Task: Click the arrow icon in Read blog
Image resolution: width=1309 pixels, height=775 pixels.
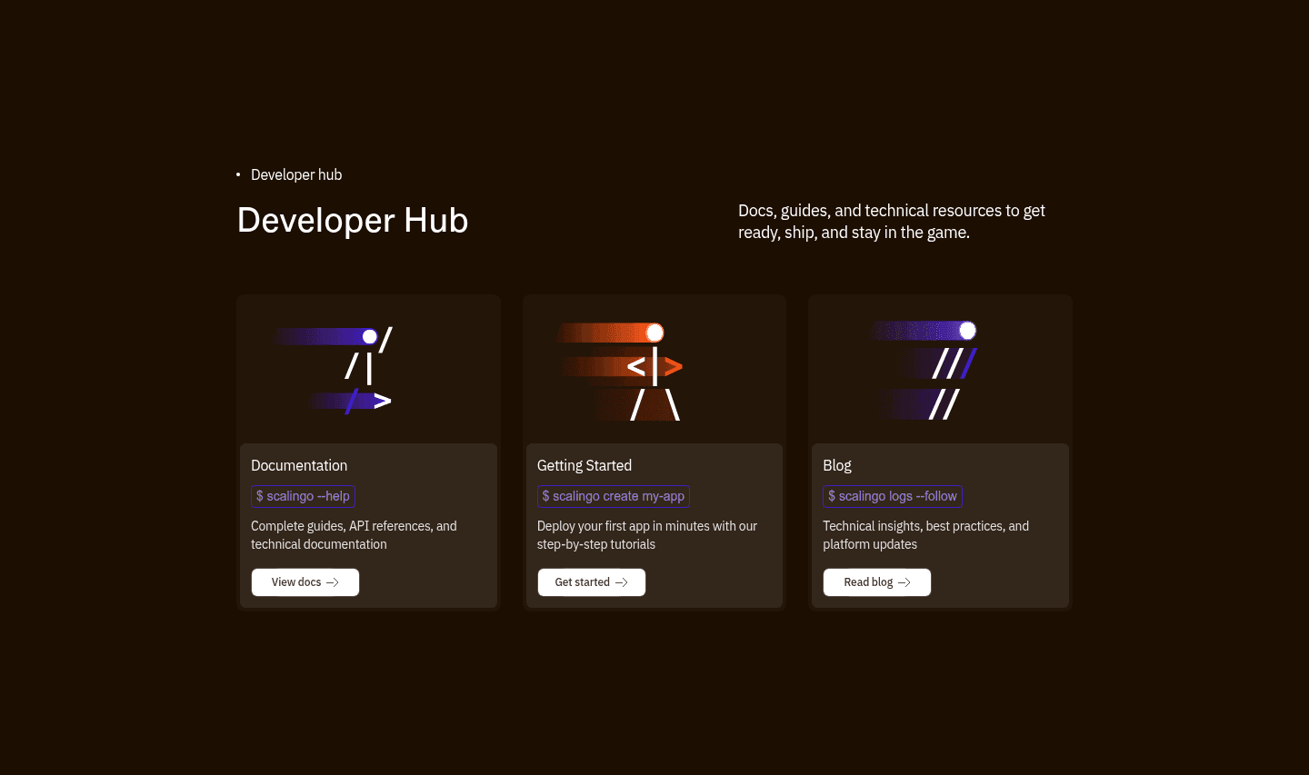Action: point(904,582)
